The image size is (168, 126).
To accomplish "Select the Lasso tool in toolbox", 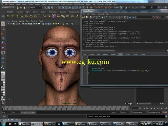I will tap(3, 29).
